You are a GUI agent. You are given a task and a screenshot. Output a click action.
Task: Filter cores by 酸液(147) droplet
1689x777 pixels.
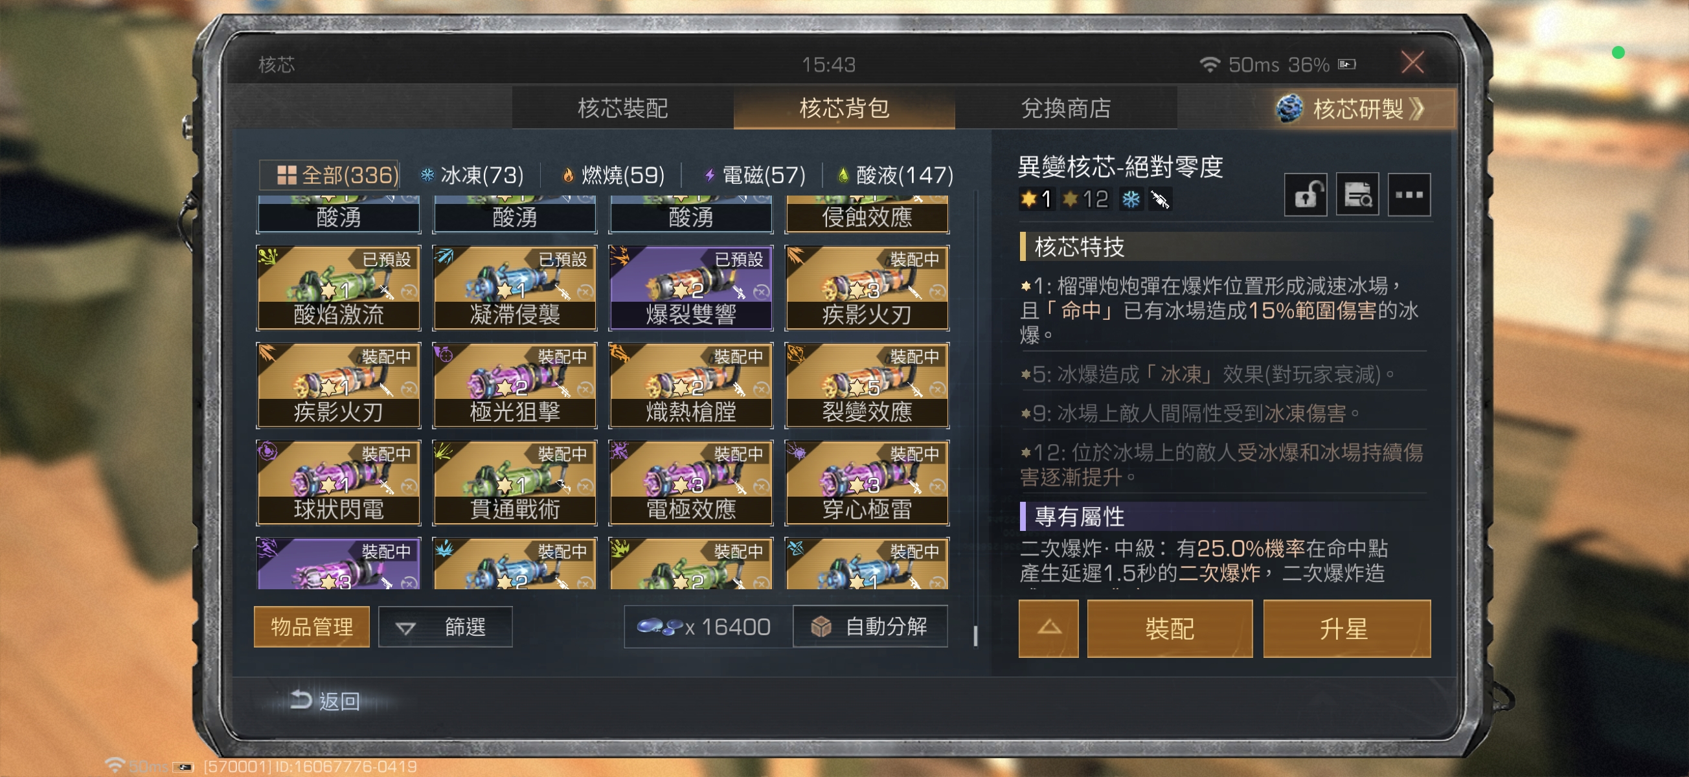tap(896, 175)
